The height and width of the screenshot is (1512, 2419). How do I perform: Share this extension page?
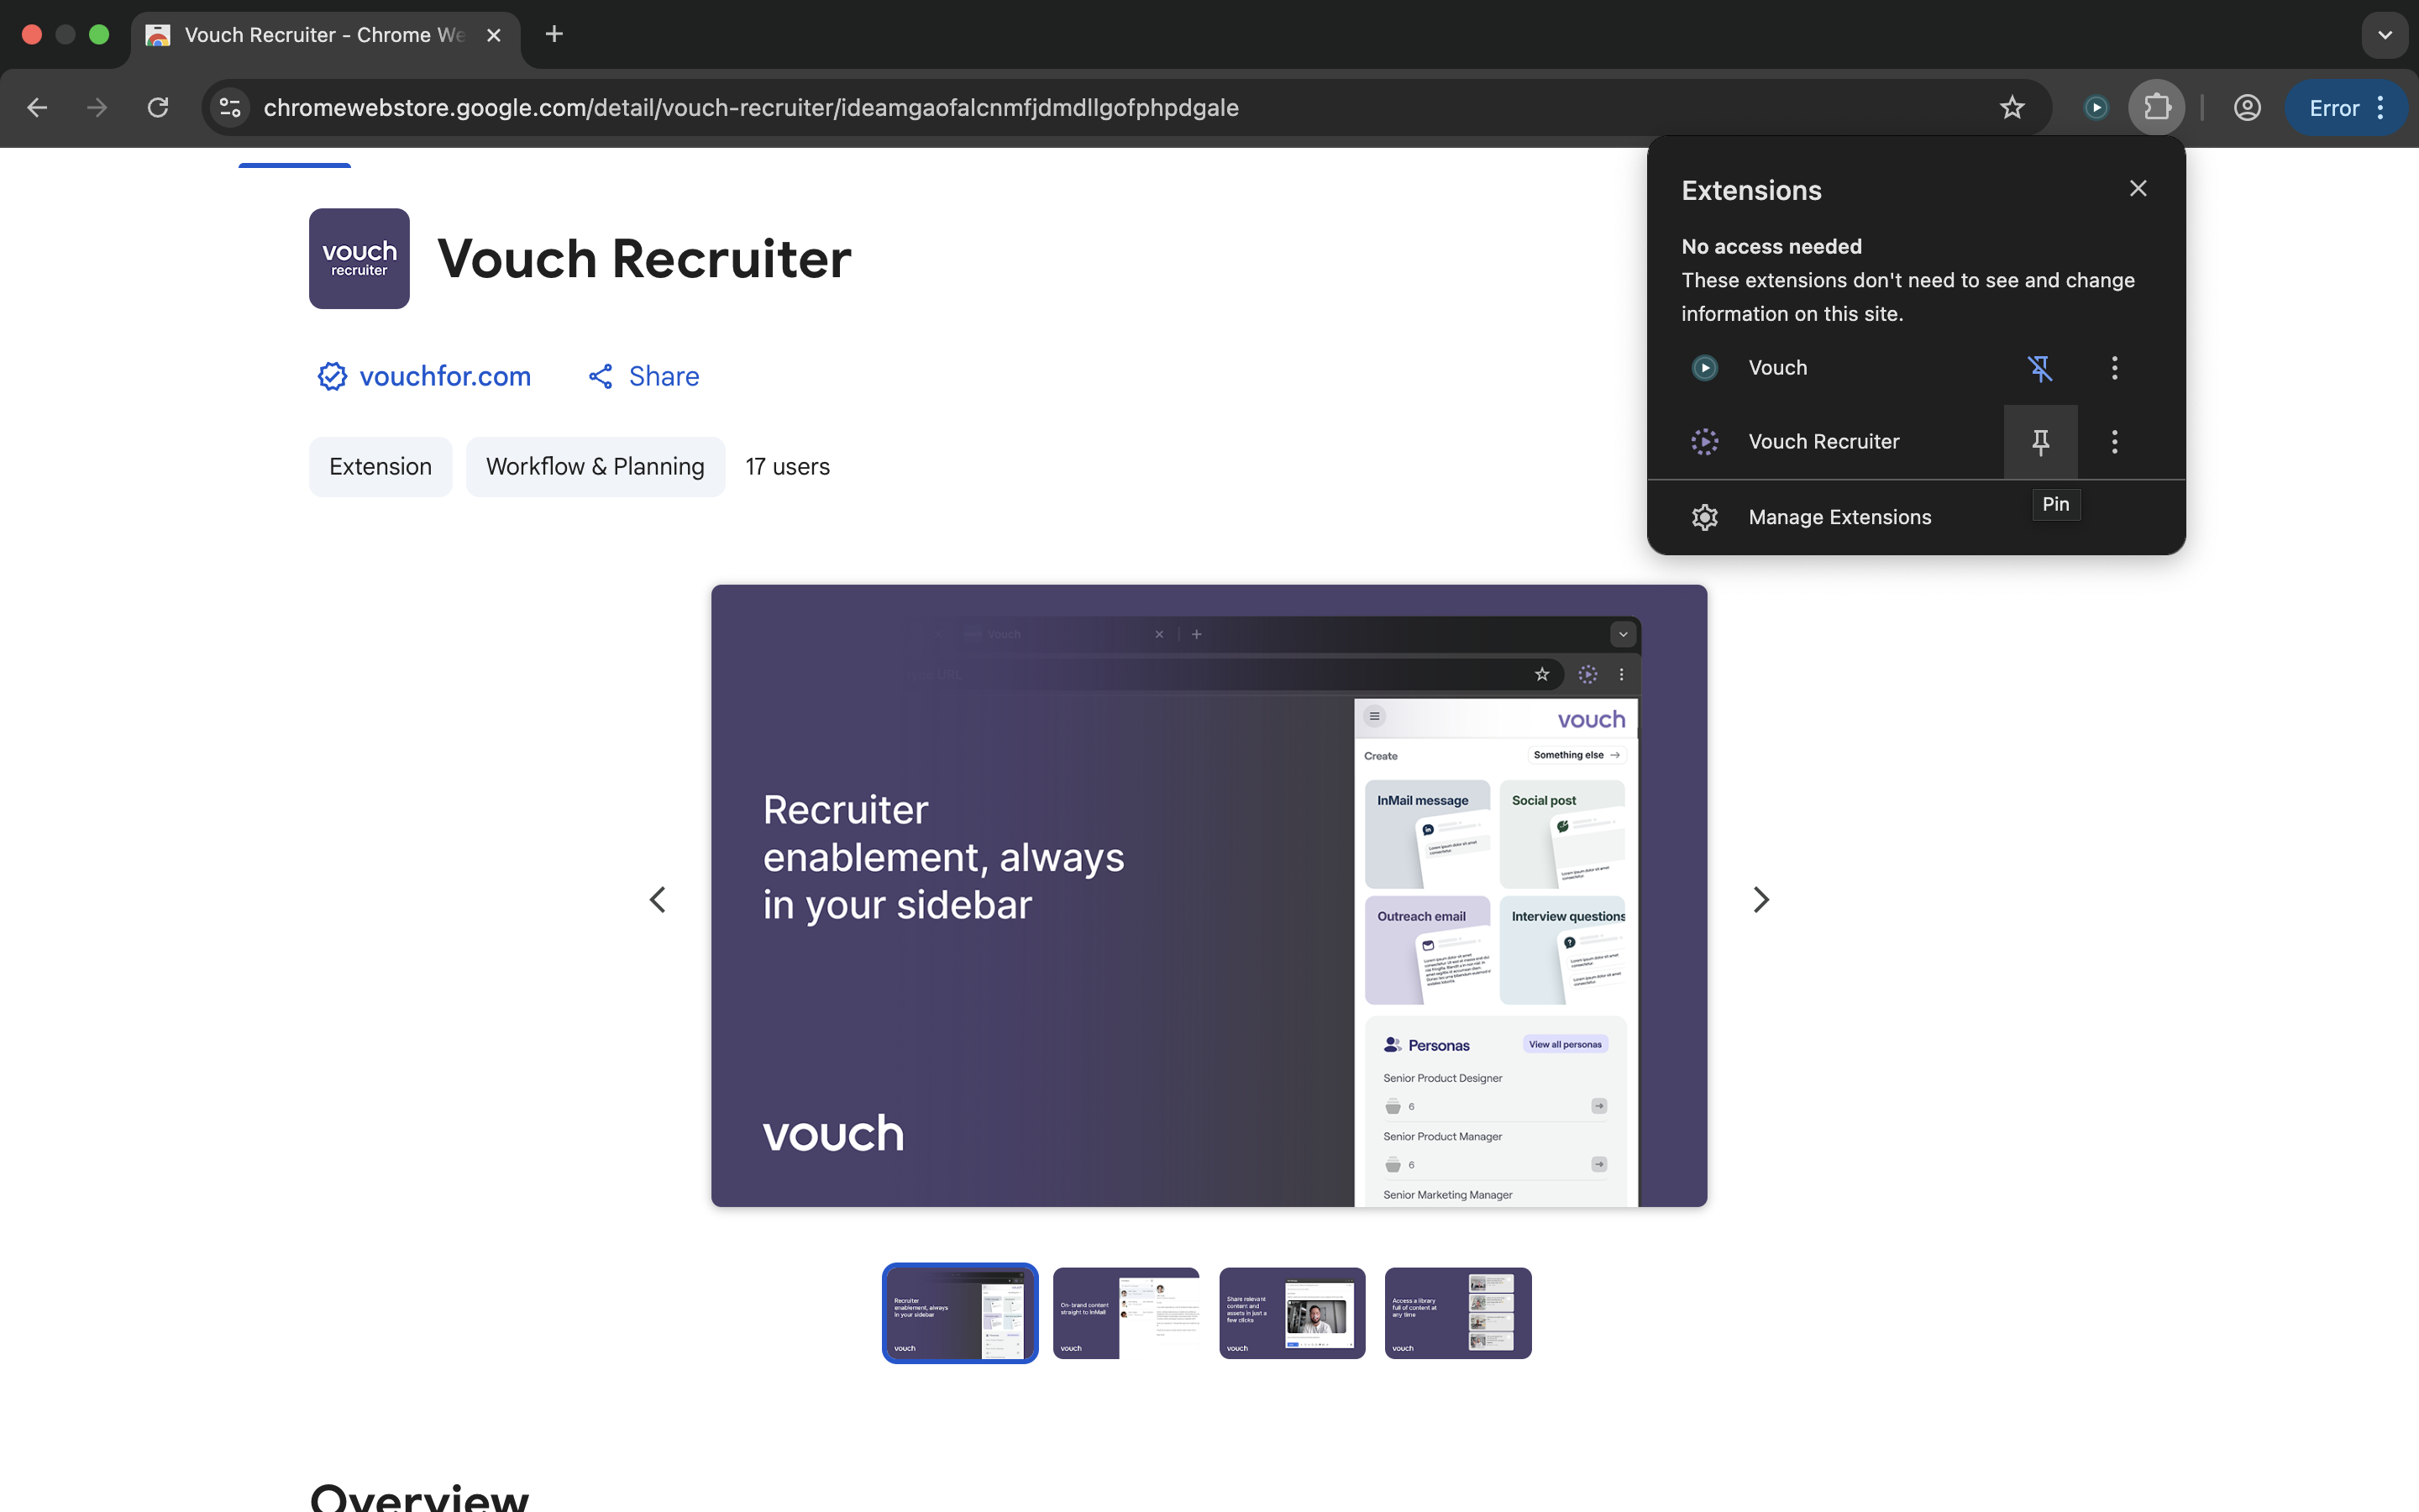click(x=643, y=376)
